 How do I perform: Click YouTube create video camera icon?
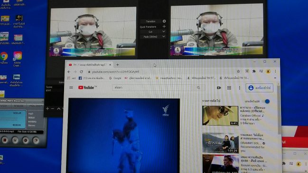219,88
